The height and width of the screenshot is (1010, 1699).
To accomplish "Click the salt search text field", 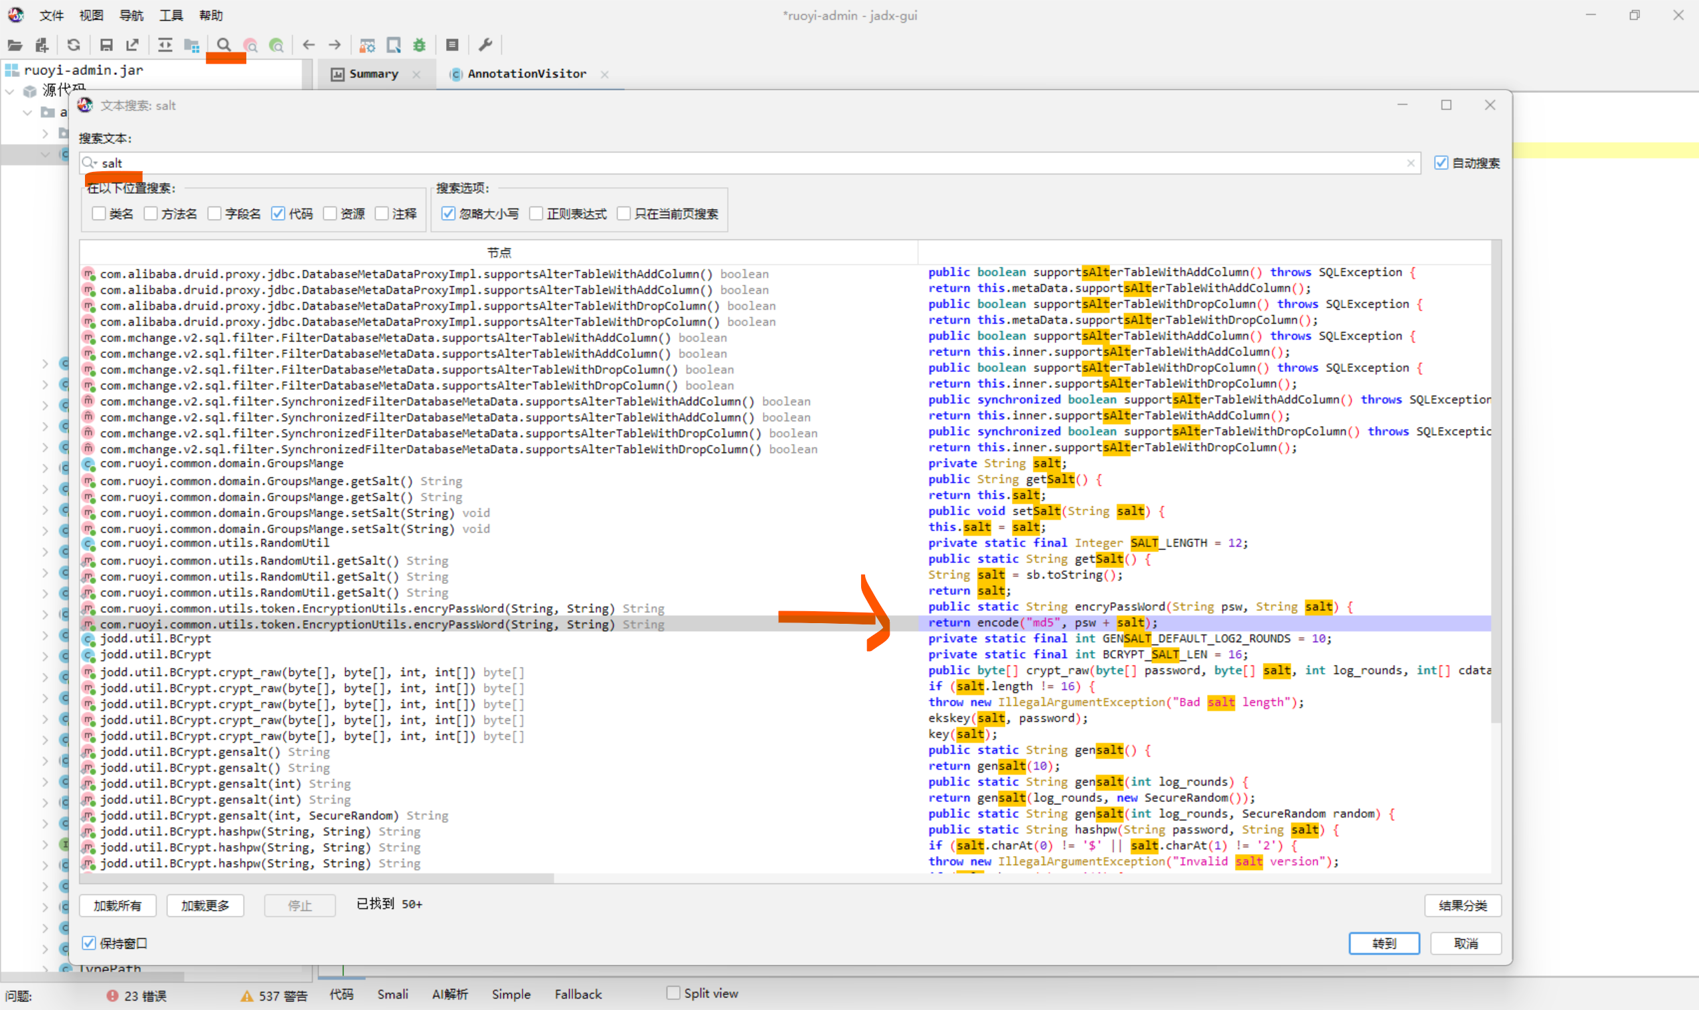I will tap(749, 163).
